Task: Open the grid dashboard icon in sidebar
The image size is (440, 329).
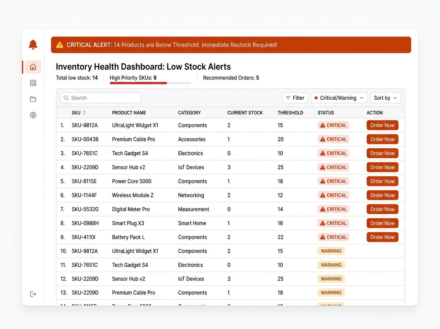Action: 33,83
